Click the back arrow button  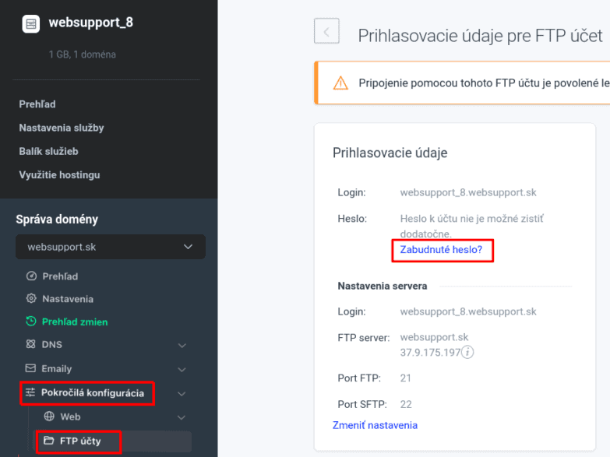click(326, 31)
